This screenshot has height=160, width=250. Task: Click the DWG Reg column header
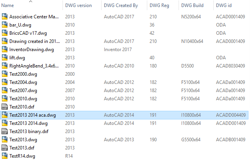point(159,6)
